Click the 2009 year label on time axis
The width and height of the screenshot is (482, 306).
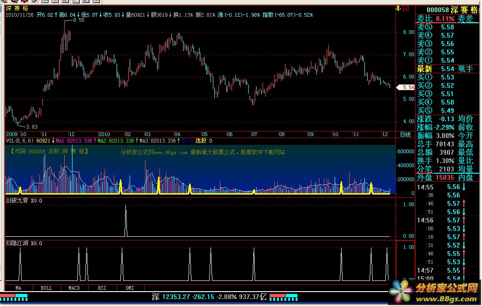12,134
